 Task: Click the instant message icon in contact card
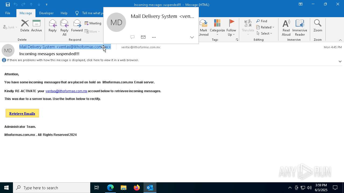(x=132, y=37)
